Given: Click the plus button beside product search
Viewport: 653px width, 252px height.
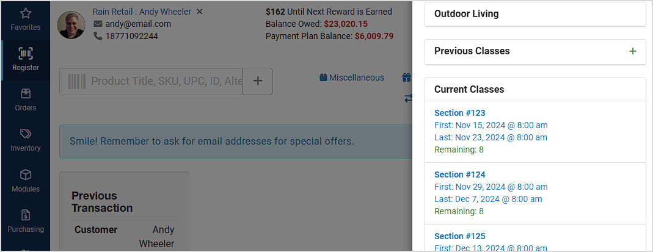Looking at the screenshot, I should point(258,81).
